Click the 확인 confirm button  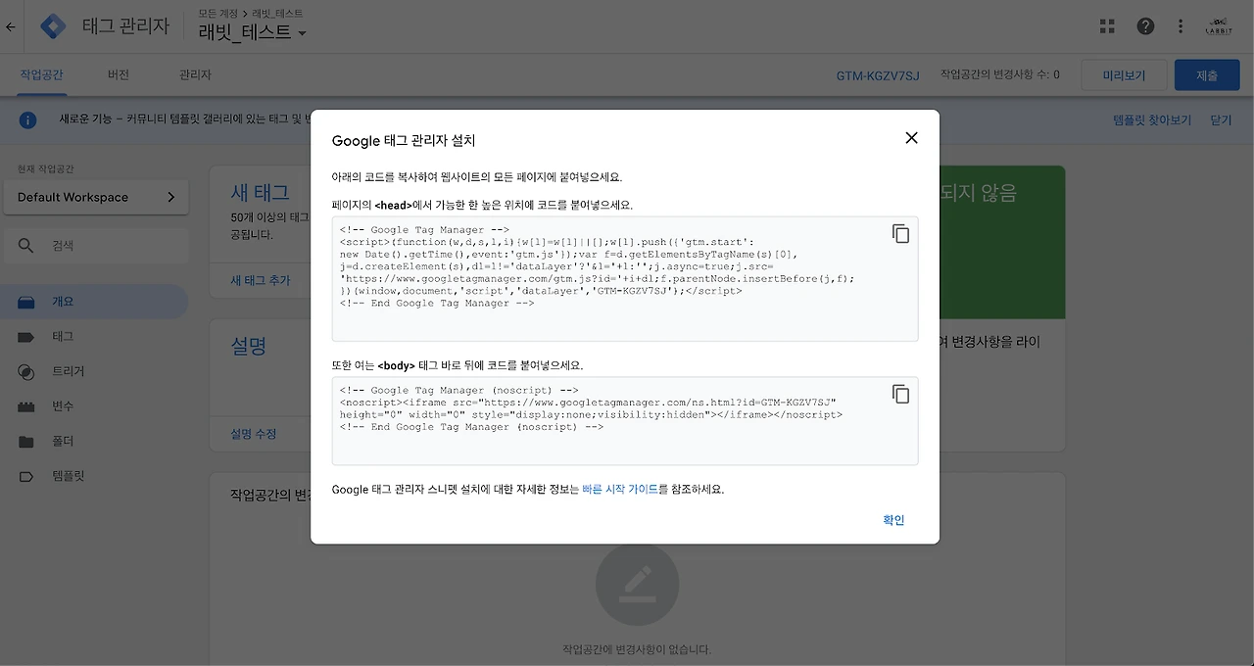coord(893,520)
